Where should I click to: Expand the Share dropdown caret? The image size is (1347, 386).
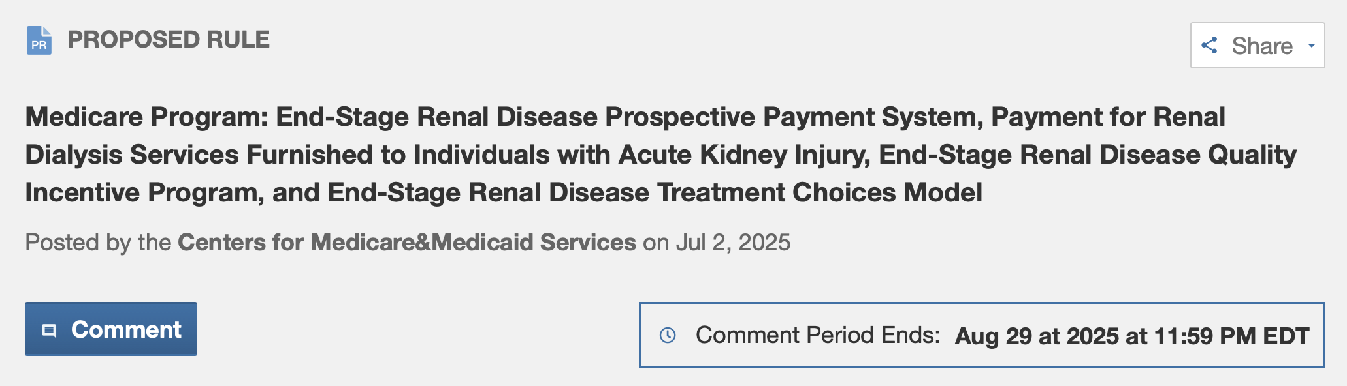[x=1311, y=46]
